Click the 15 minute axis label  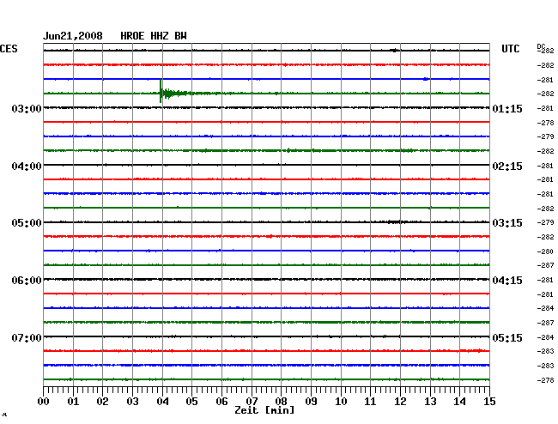(x=489, y=401)
